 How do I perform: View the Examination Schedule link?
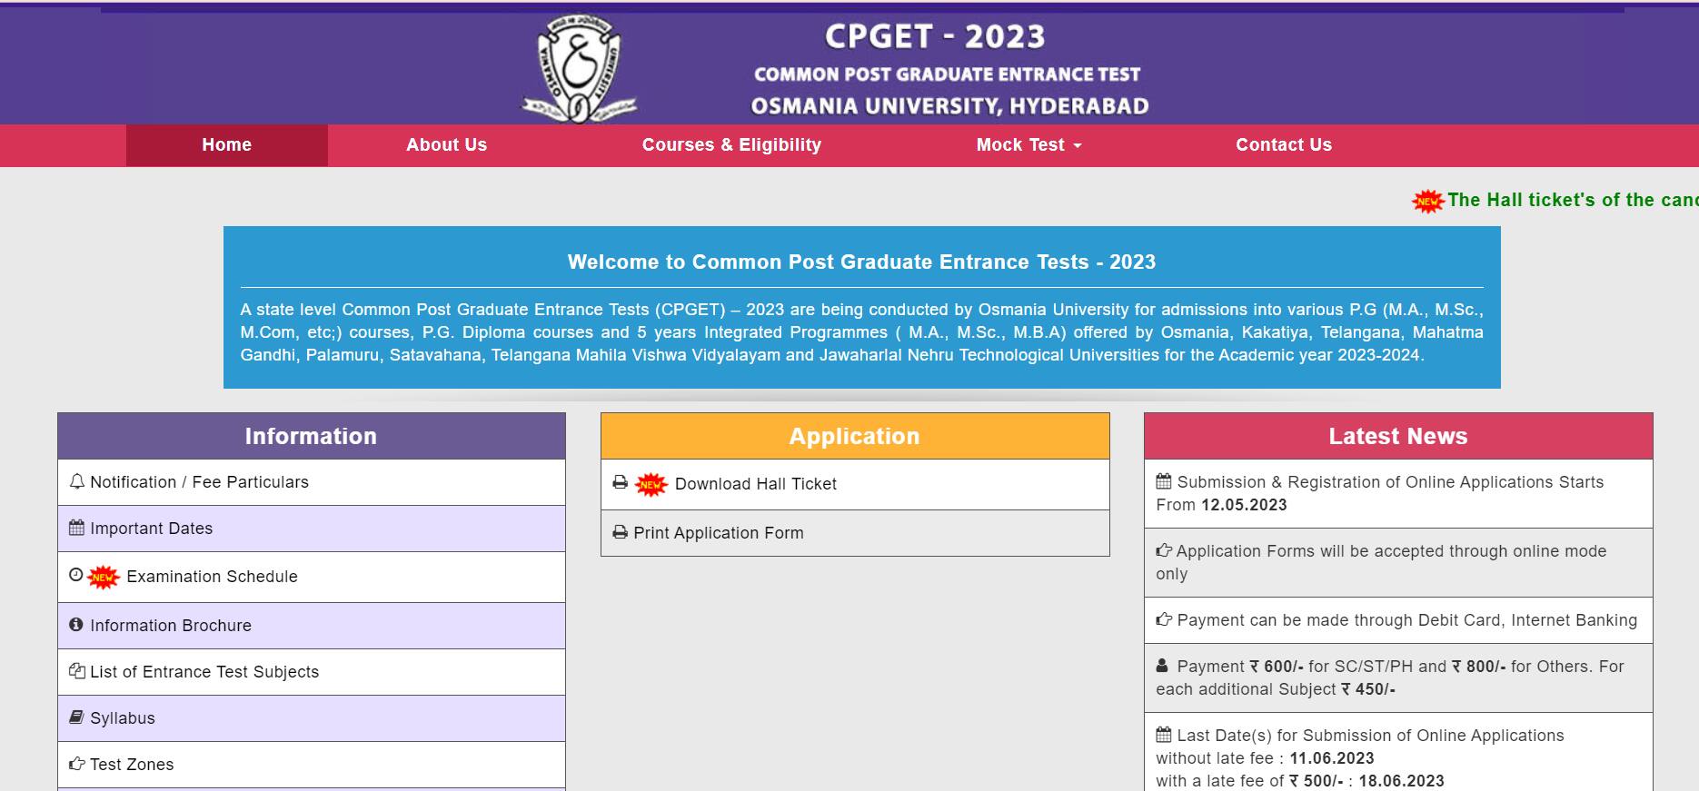(213, 577)
